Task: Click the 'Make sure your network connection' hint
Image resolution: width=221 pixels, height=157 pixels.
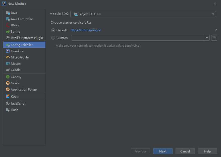Action: pos(98,46)
